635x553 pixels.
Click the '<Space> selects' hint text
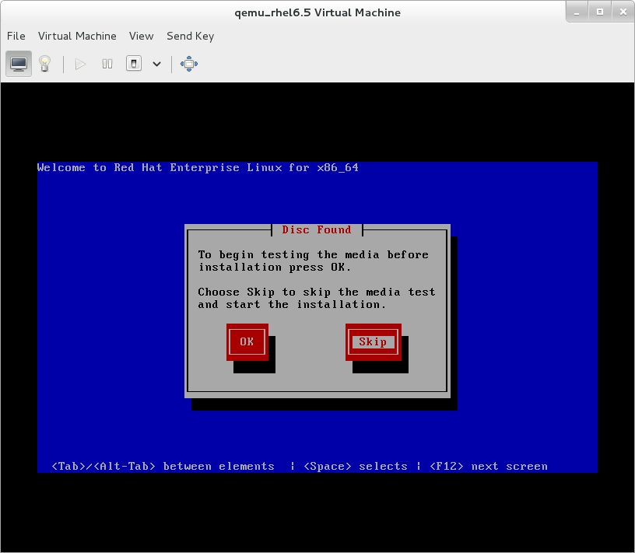point(355,467)
